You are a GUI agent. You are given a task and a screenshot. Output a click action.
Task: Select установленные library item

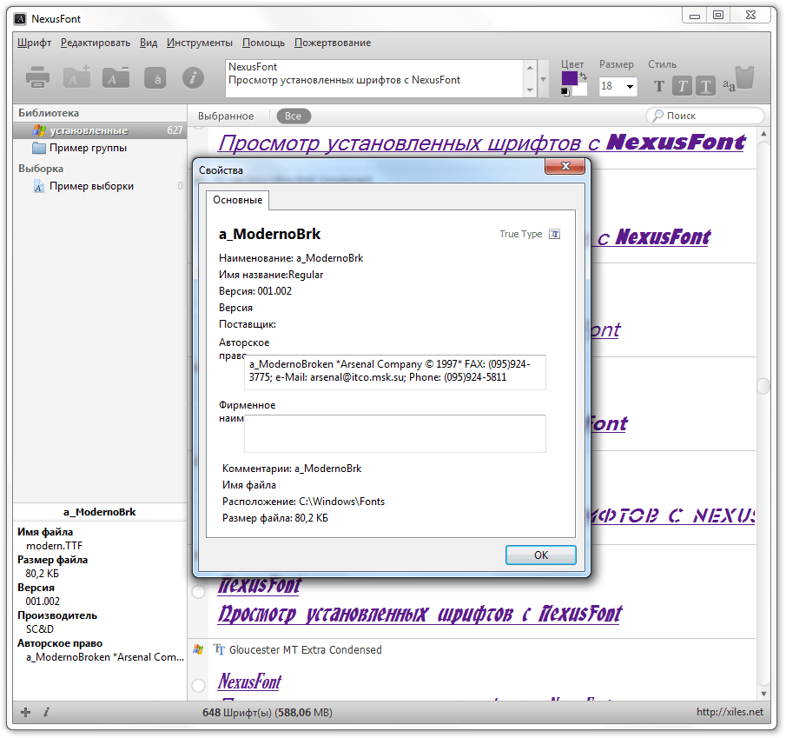(100, 130)
